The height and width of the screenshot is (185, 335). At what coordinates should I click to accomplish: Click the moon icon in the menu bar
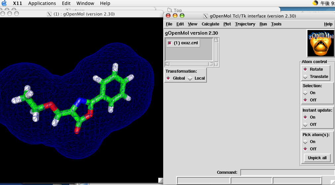click(315, 3)
